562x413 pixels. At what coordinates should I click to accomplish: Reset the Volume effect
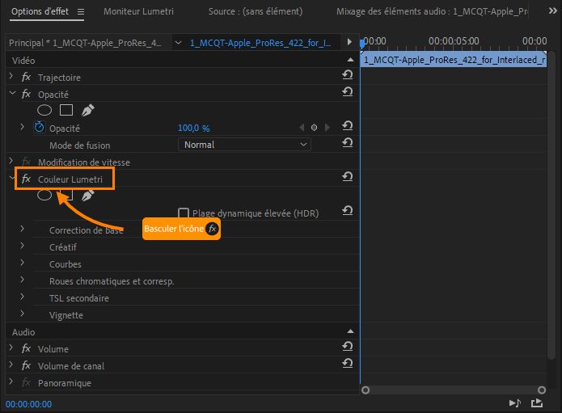coord(347,346)
